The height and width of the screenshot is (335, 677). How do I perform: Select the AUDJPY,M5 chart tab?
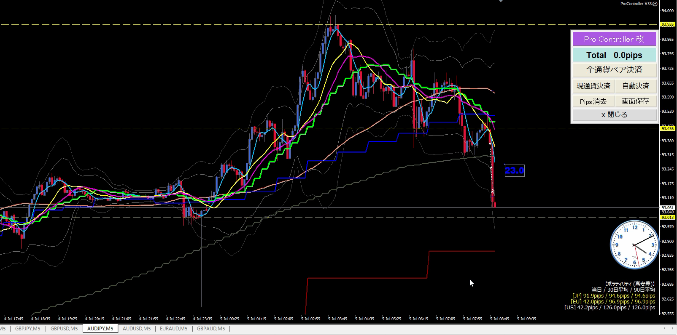tap(100, 329)
